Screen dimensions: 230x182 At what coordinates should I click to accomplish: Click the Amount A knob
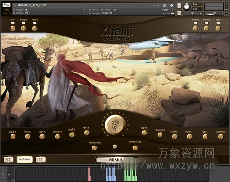tap(57, 136)
